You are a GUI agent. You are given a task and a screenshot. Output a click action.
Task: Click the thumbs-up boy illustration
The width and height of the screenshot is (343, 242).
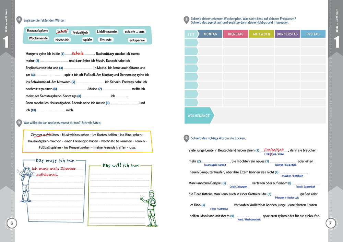point(150,208)
